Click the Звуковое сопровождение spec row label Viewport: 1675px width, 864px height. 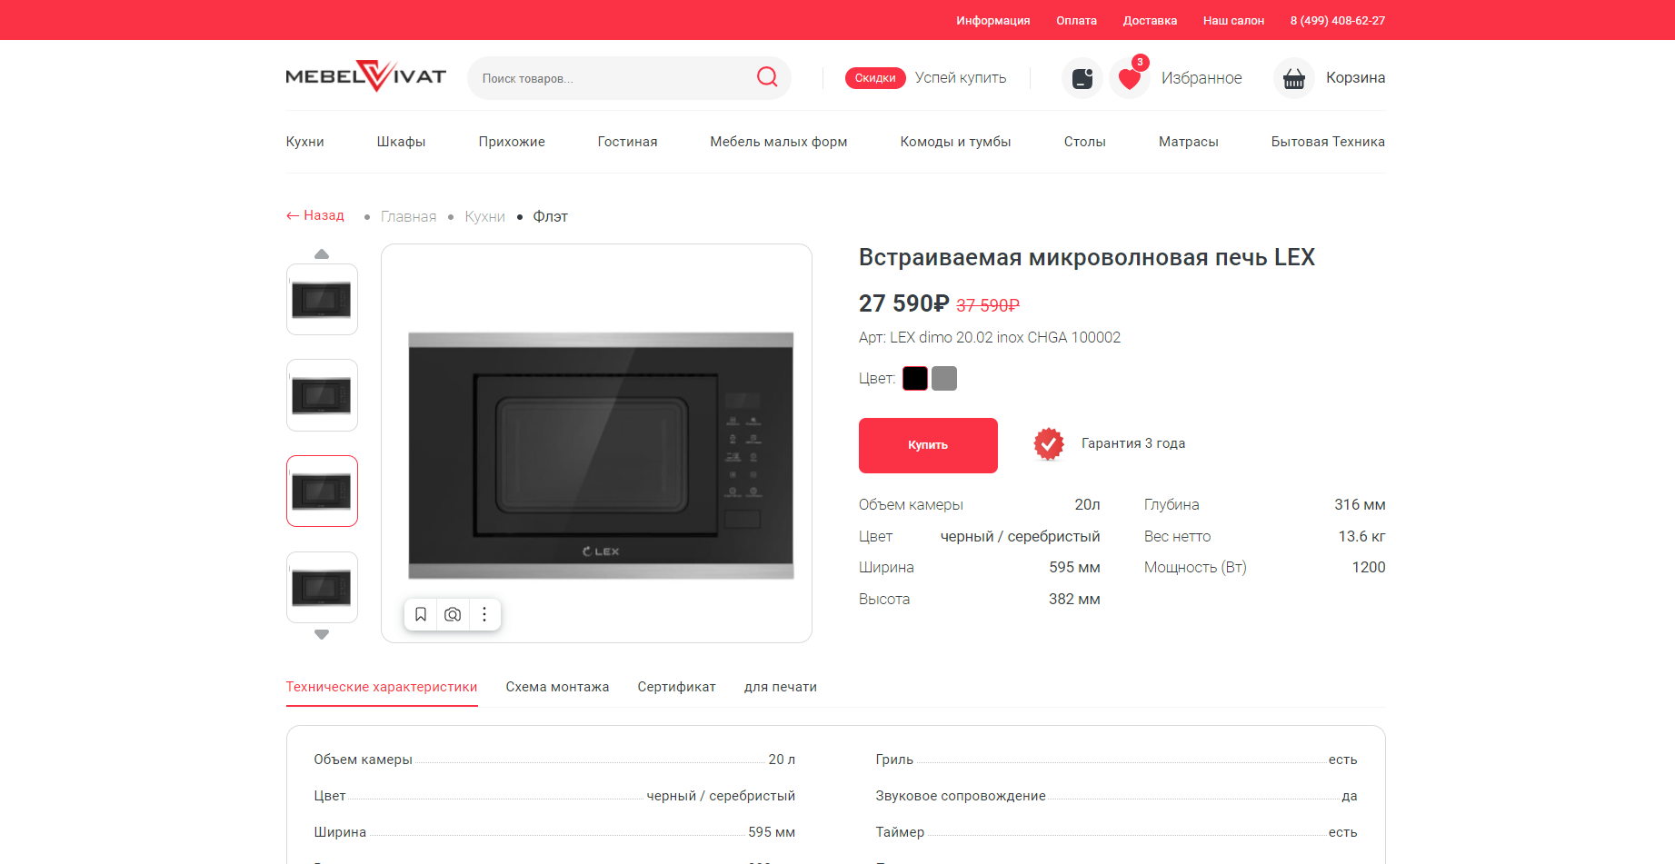961,796
